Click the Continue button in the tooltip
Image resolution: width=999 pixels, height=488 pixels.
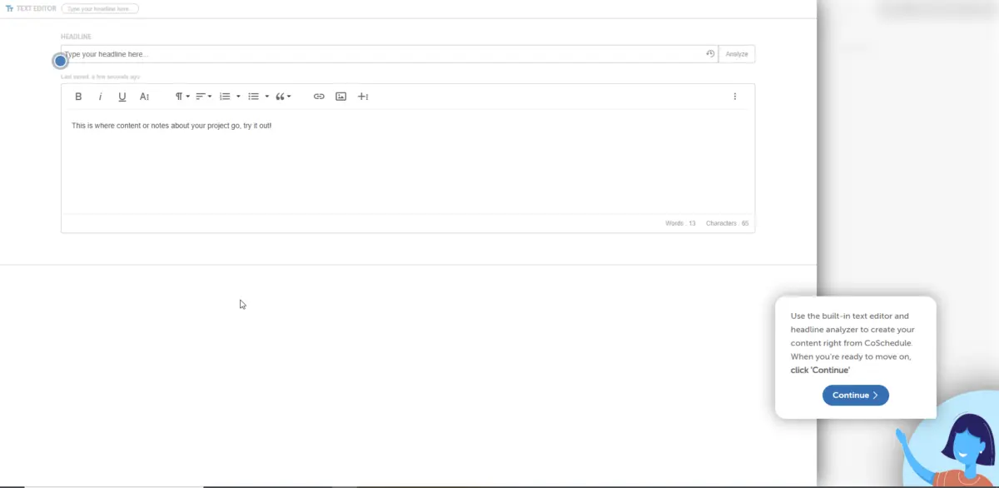coord(855,396)
